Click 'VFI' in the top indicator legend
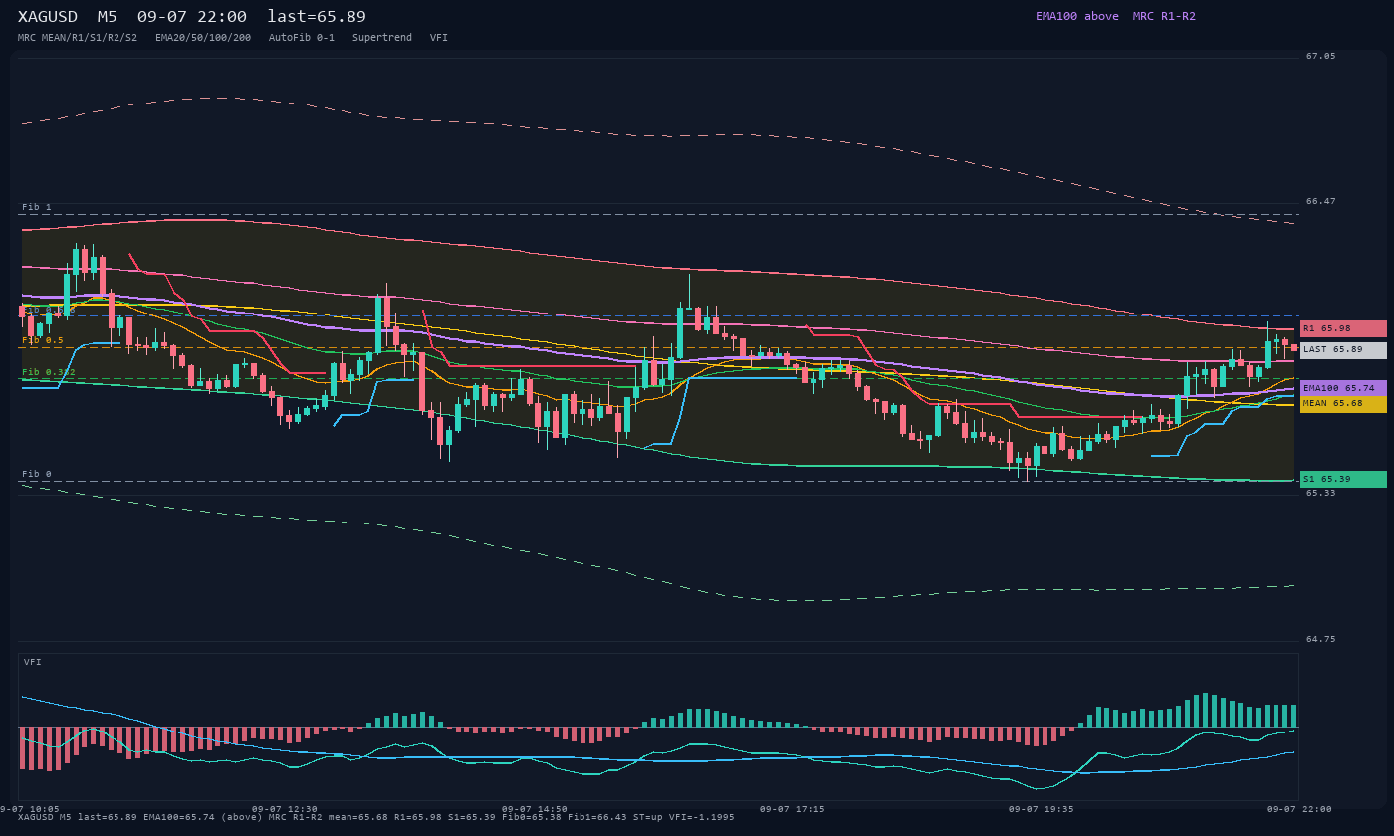The height and width of the screenshot is (836, 1394). coord(439,38)
